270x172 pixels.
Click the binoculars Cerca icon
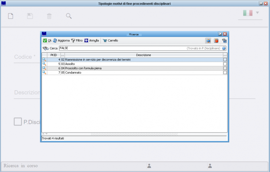coord(46,48)
